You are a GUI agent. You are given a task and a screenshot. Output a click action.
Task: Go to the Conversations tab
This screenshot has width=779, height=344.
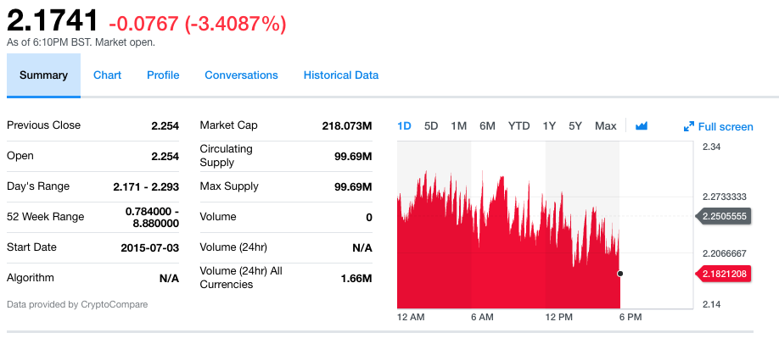[x=241, y=75]
